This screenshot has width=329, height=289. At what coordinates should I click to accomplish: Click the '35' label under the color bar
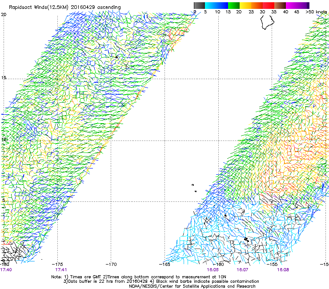[274, 12]
